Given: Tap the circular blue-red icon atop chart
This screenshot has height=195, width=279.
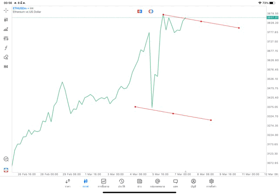Looking at the screenshot, I should pyautogui.click(x=151, y=11).
